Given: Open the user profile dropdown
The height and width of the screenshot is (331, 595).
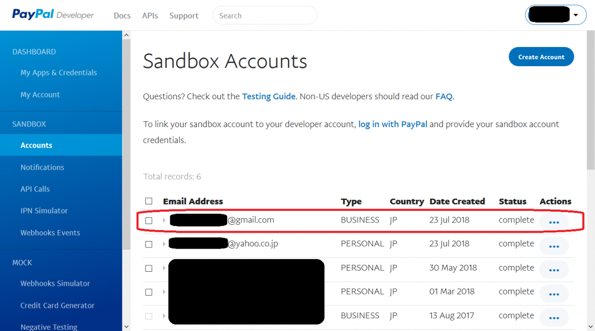Looking at the screenshot, I should pos(555,15).
